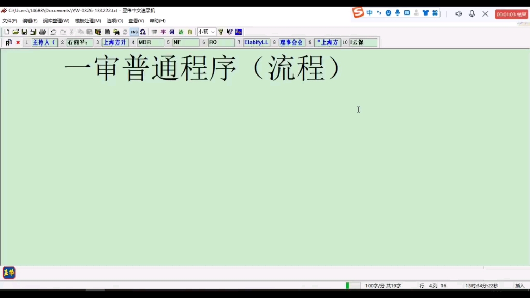
Task: Click the 字 toolbar icon
Action: 162,32
